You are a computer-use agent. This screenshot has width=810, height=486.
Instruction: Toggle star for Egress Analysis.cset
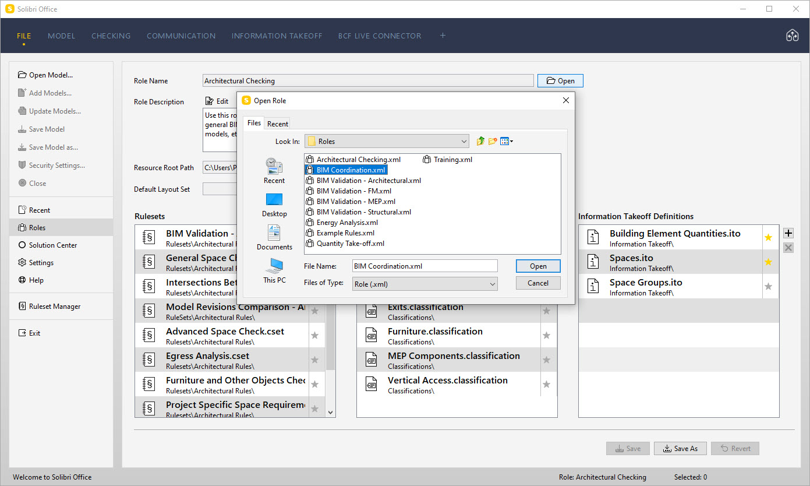click(x=315, y=360)
